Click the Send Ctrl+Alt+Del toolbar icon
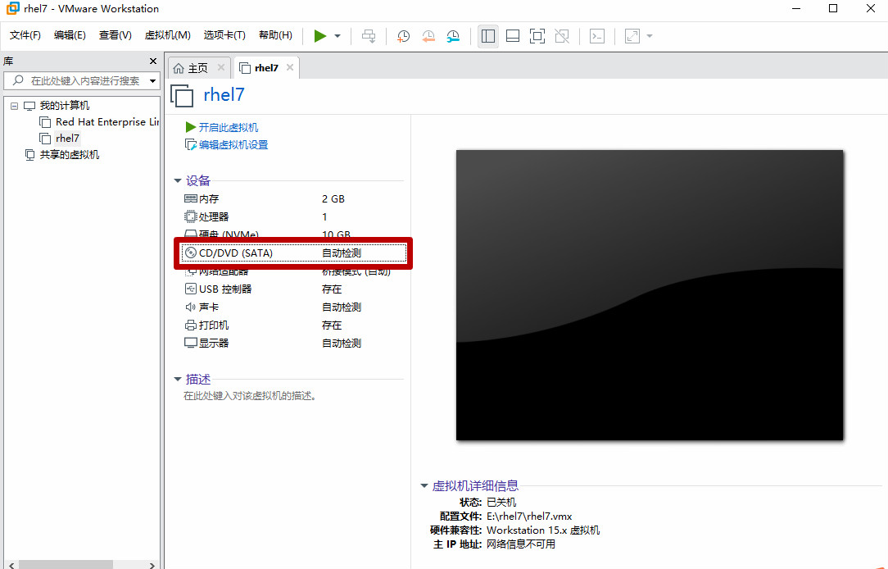 tap(369, 36)
